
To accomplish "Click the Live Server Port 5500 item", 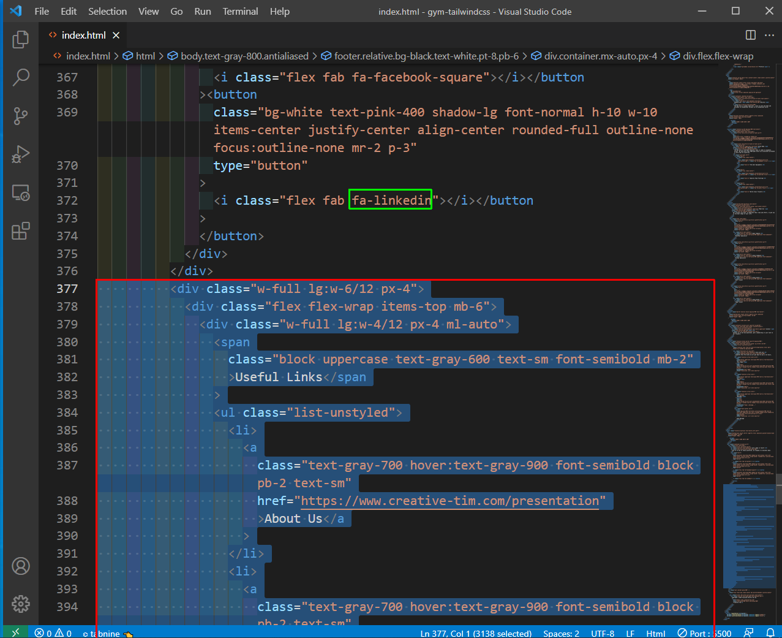I will point(704,633).
